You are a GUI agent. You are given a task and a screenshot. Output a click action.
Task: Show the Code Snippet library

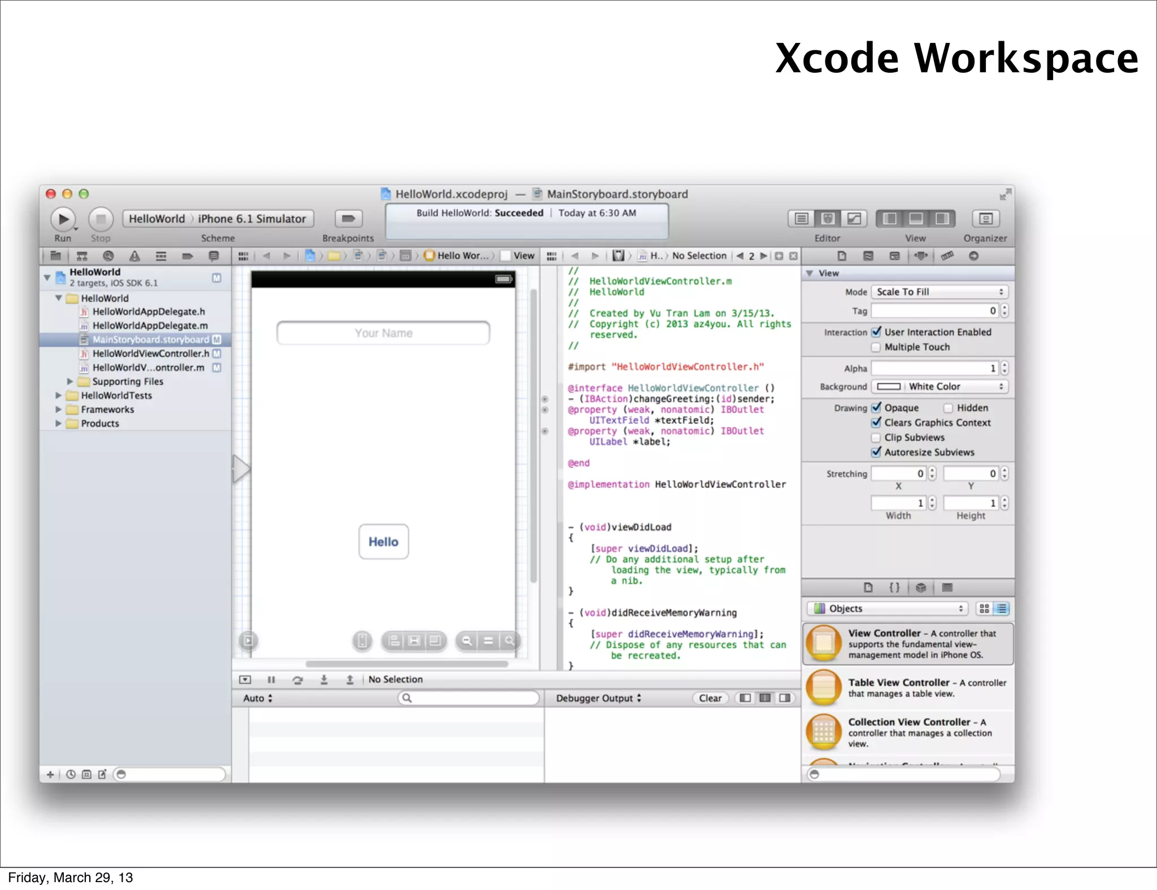(x=894, y=587)
